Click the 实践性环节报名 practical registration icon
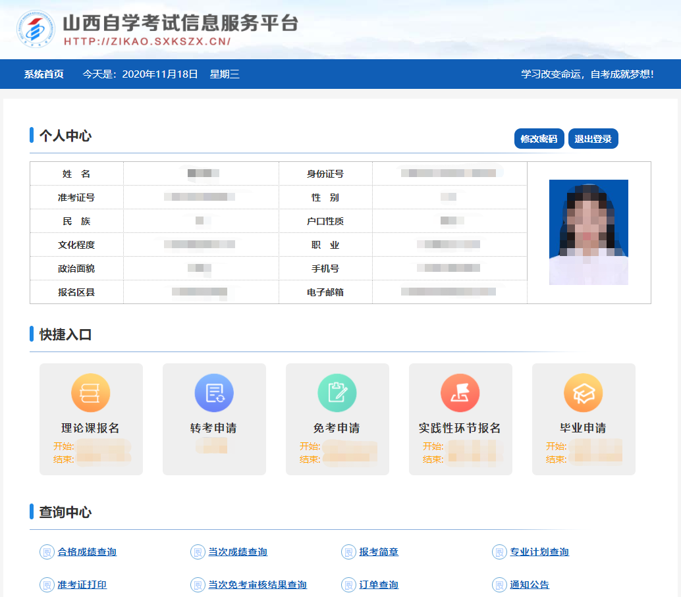The image size is (681, 597). (x=460, y=392)
